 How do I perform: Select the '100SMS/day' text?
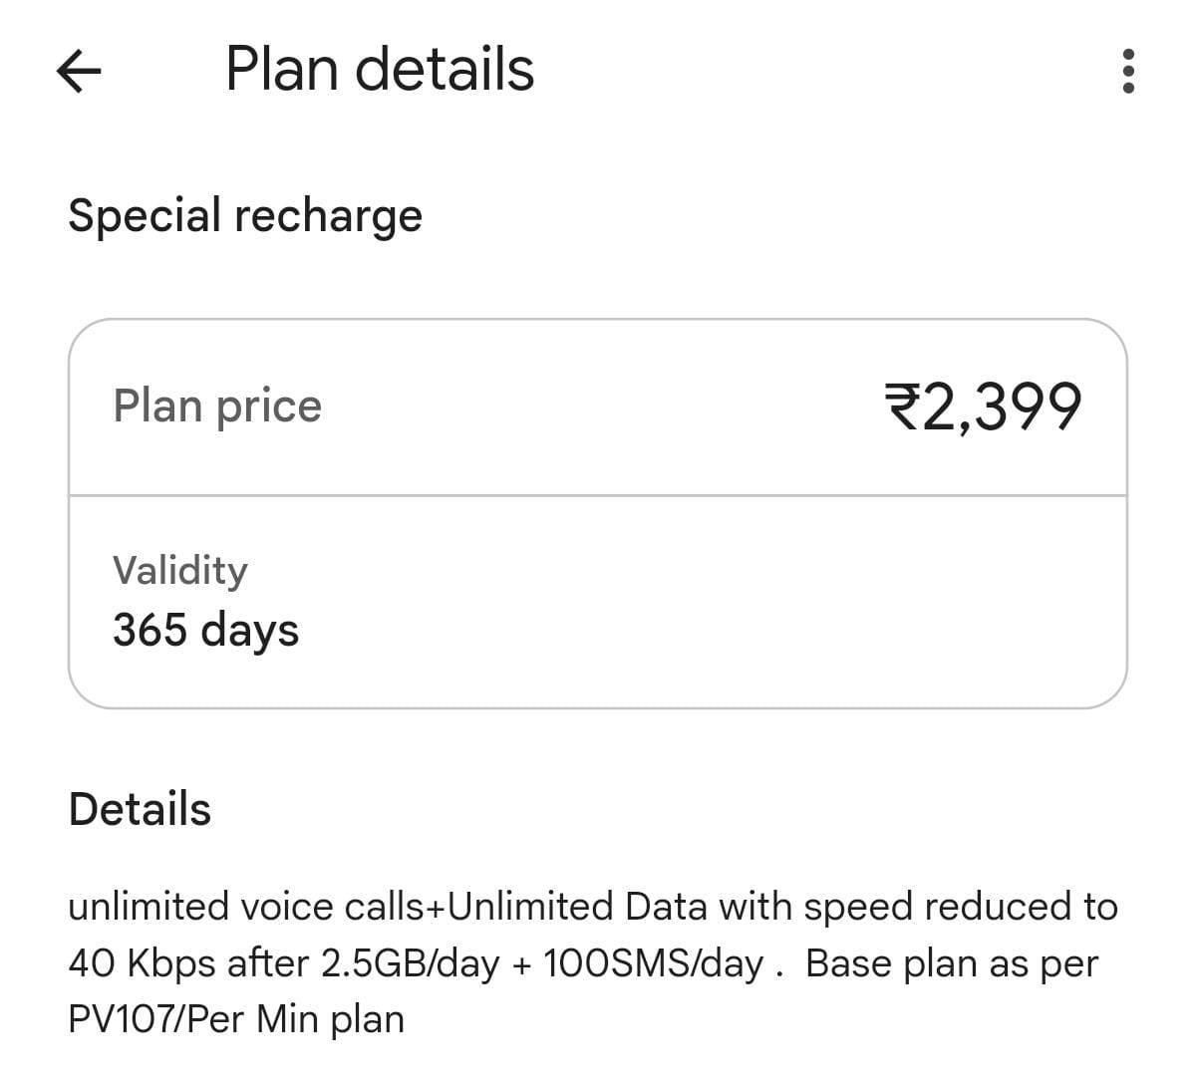[x=653, y=963]
